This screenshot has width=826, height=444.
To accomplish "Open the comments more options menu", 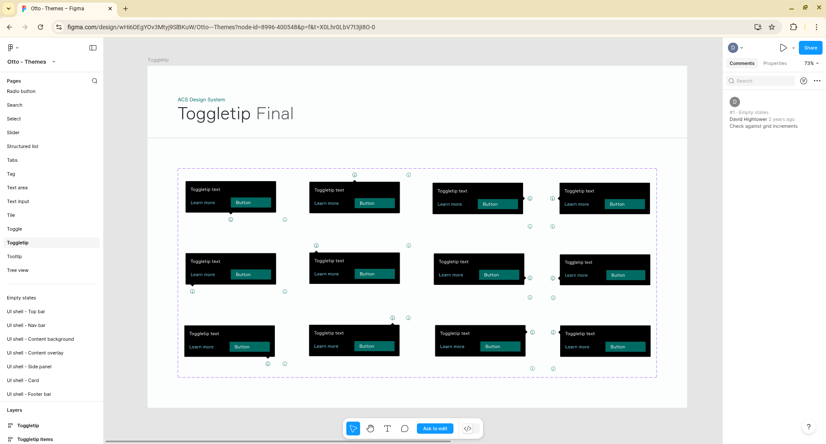I will click(x=817, y=81).
